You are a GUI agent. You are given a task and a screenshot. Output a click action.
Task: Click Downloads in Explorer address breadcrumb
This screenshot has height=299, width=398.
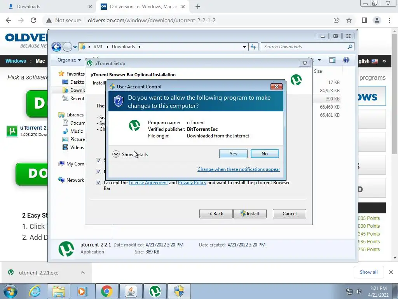click(123, 47)
